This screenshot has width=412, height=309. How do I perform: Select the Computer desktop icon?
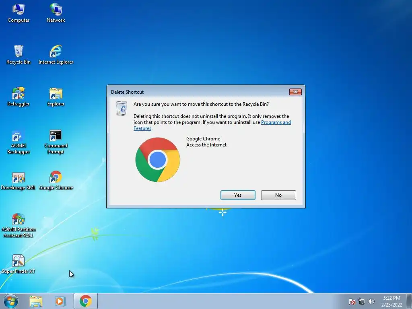point(19,12)
